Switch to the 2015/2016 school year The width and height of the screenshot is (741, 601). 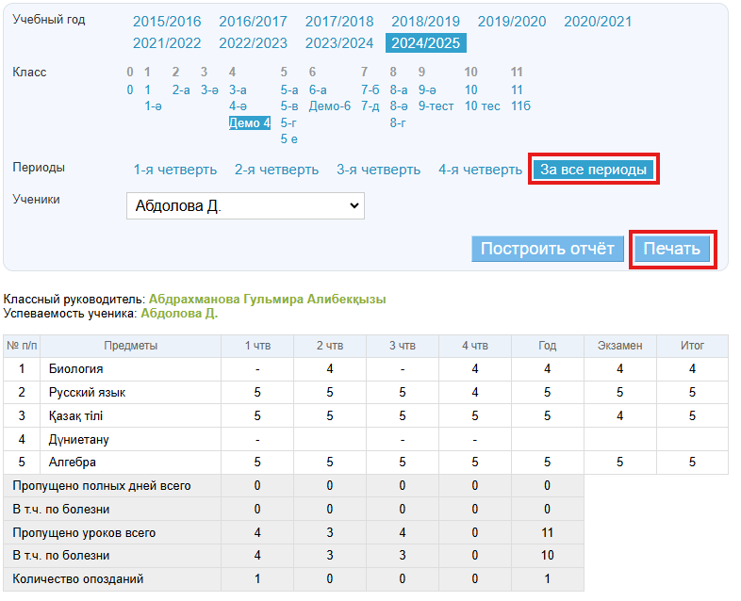pos(167,22)
